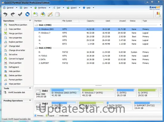Click the Unallocated legend color box
The height and width of the screenshot is (122, 164).
click(x=58, y=116)
